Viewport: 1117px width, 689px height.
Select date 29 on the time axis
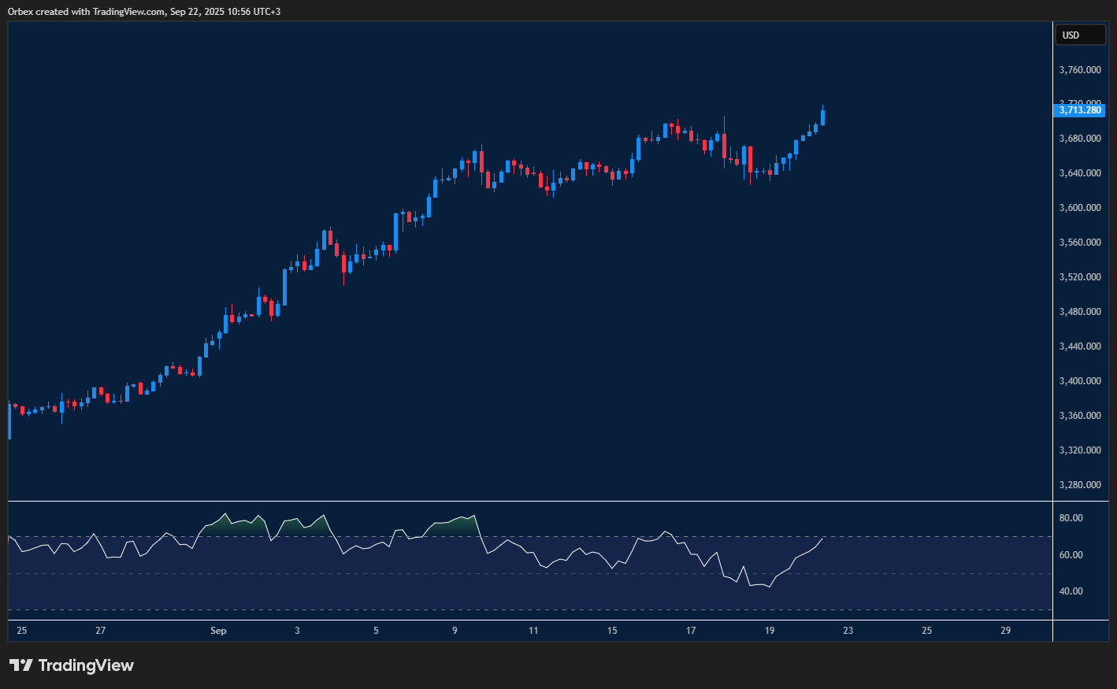[x=1005, y=631]
